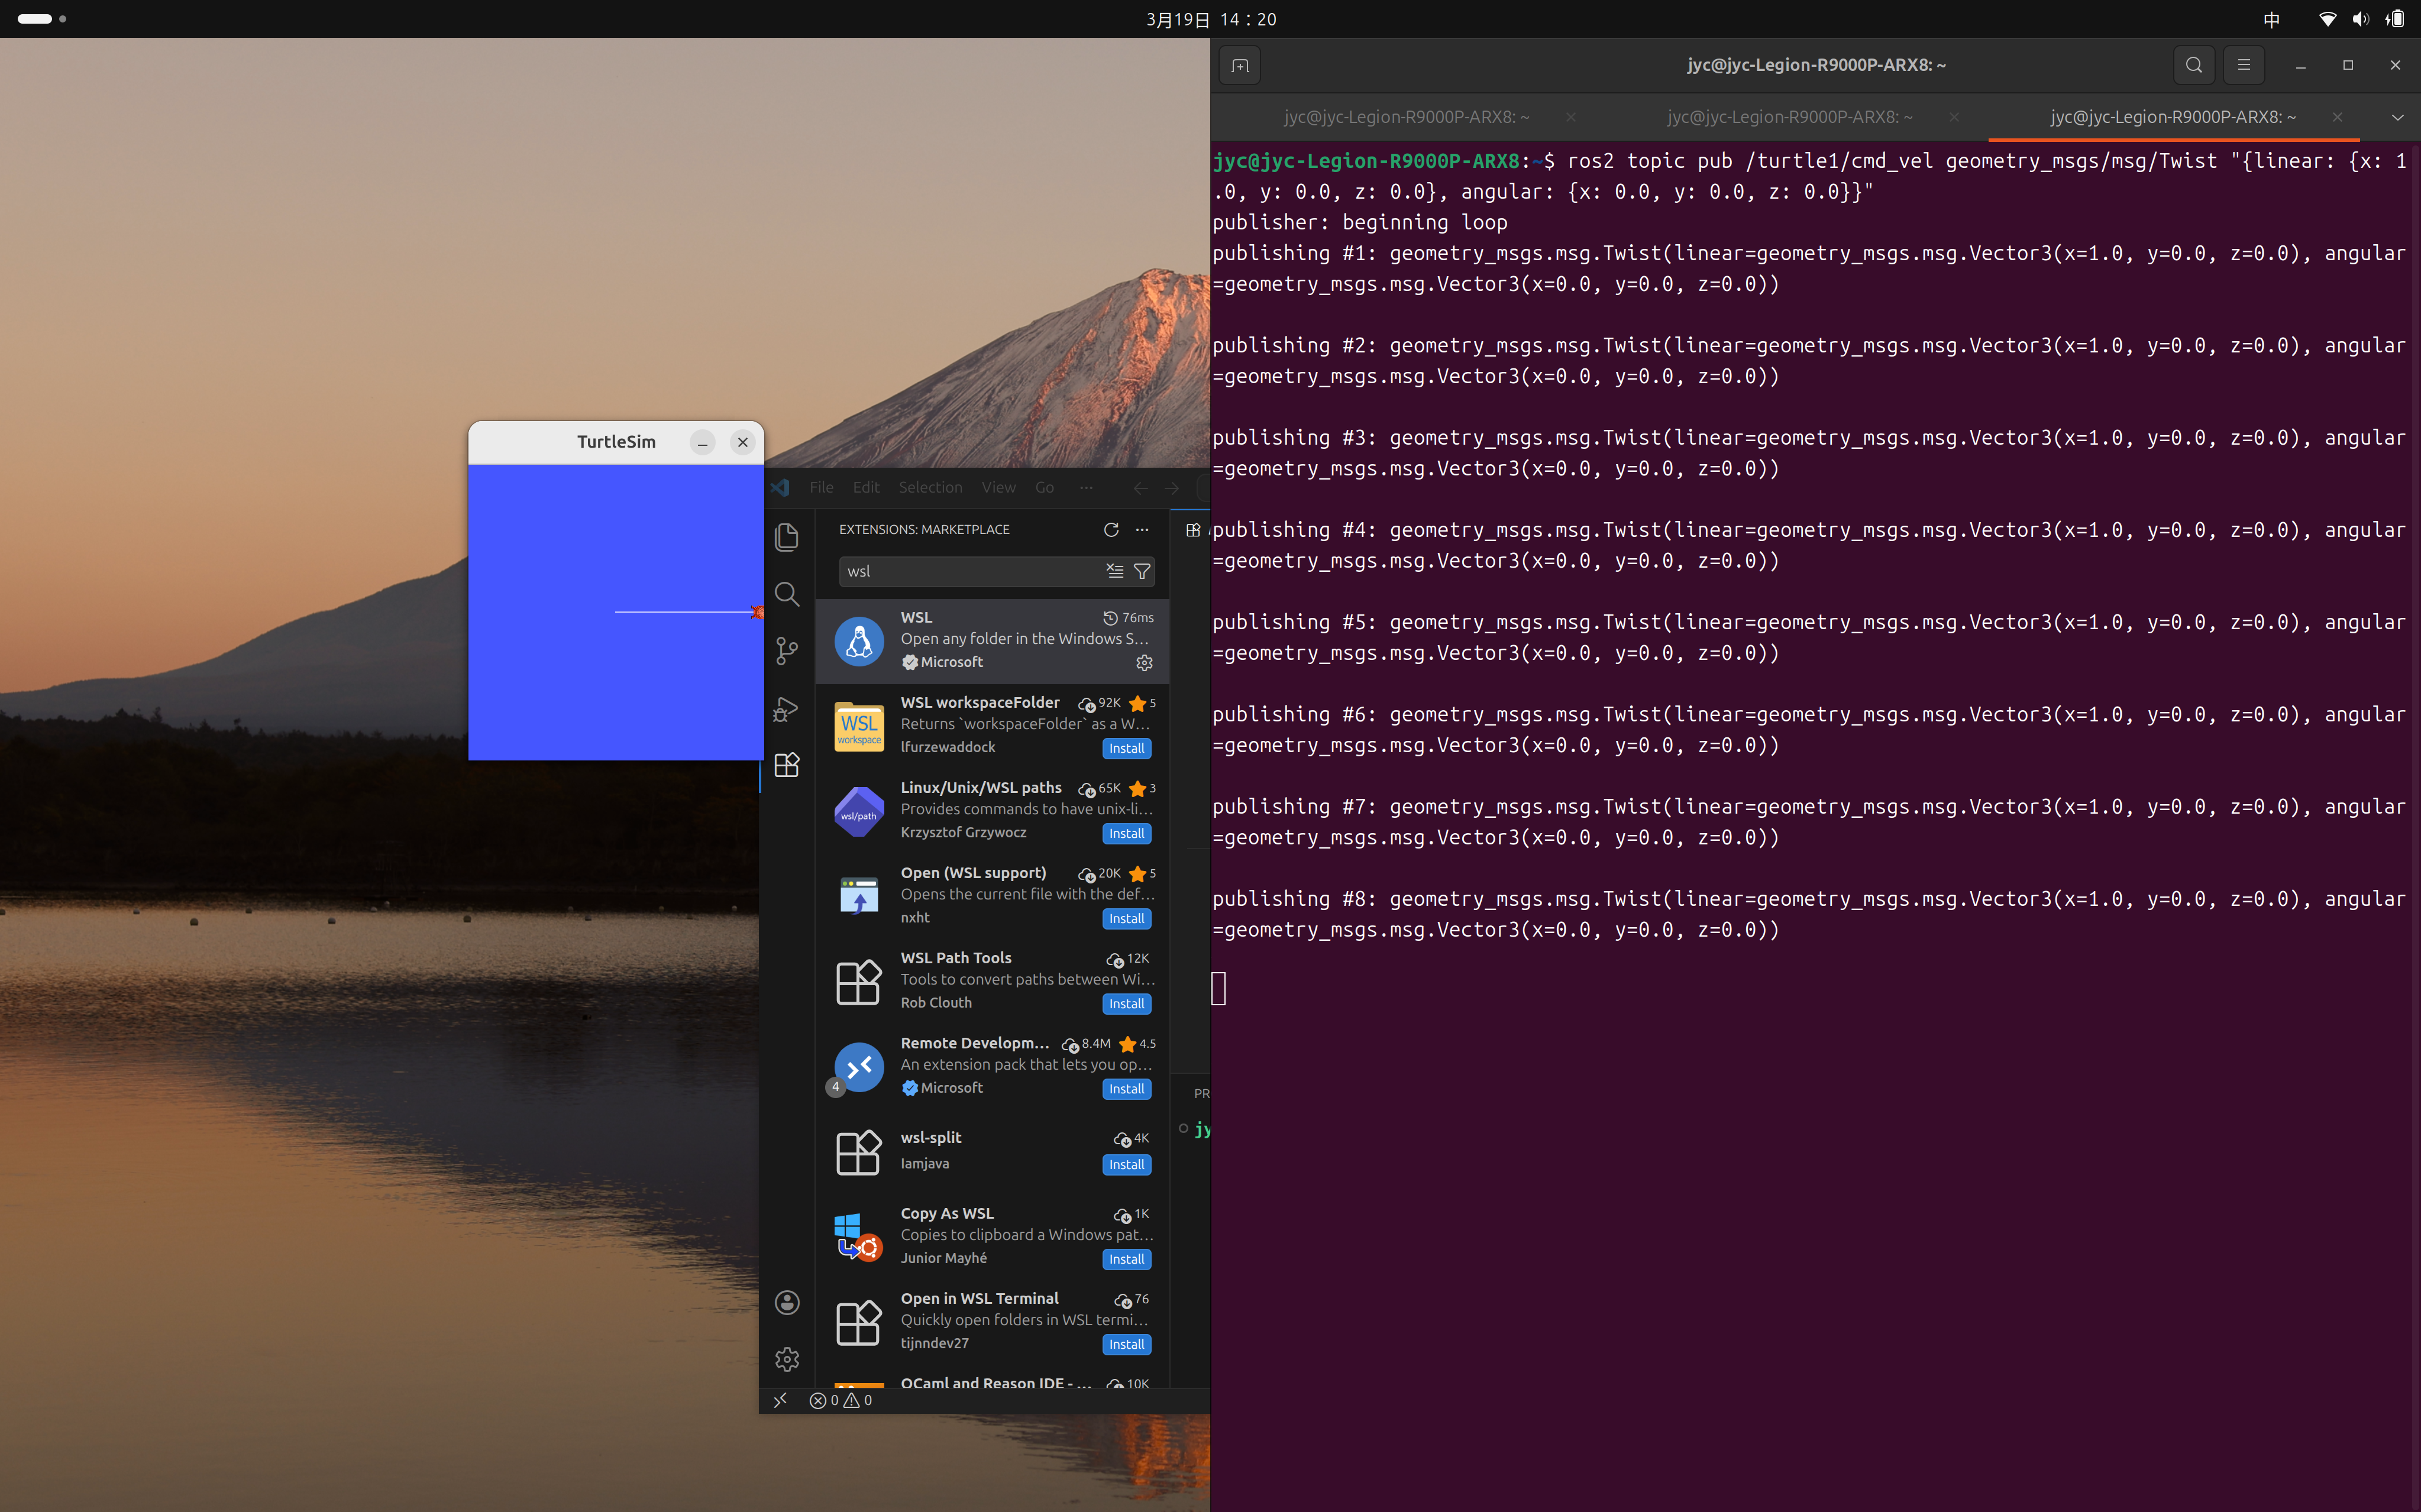
Task: Open the errors and warnings status item
Action: (841, 1400)
